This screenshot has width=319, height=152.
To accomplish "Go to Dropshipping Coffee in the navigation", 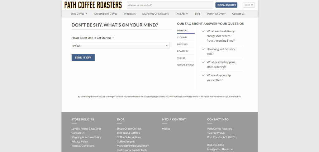I will [106, 14].
